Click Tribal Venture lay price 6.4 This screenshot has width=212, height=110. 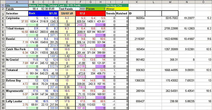pyautogui.click(x=81, y=28)
